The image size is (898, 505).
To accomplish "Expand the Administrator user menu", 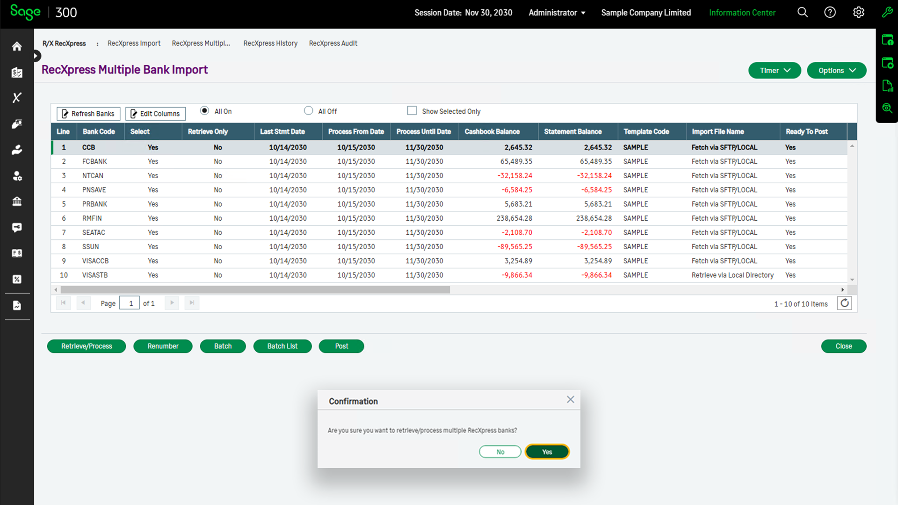I will pyautogui.click(x=557, y=13).
